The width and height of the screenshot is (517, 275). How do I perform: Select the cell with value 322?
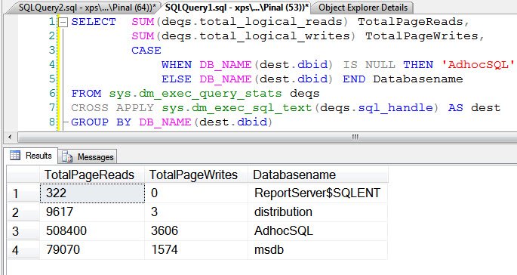[x=92, y=193]
